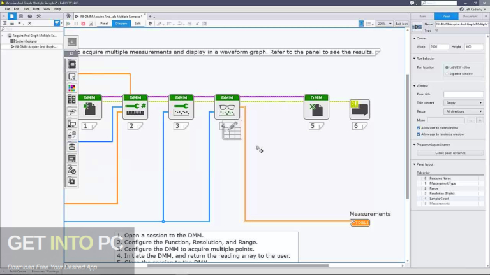Open the Analysis palette (waveform icon)
Screen dimensions: 490x275
click(x=72, y=111)
